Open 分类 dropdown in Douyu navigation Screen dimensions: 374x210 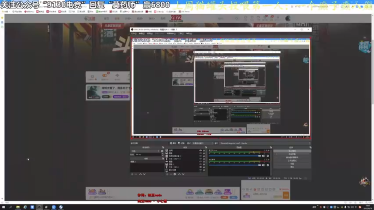tap(128, 18)
